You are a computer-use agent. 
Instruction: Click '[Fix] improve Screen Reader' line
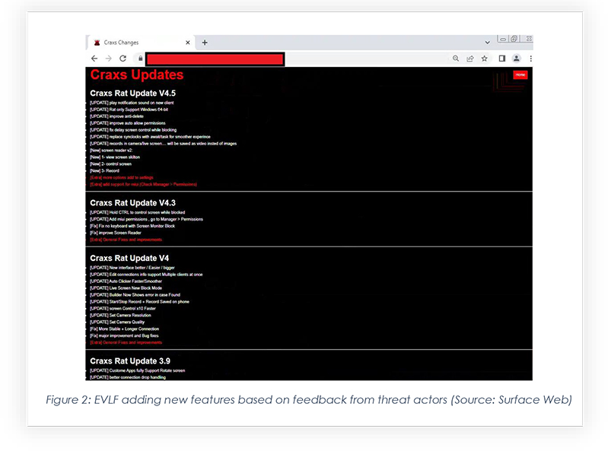click(x=116, y=233)
